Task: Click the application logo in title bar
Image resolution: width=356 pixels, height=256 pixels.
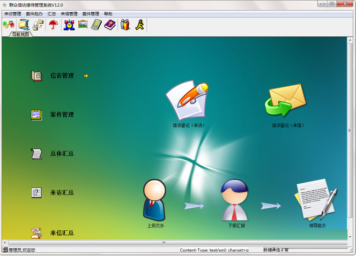Action: pyautogui.click(x=4, y=5)
